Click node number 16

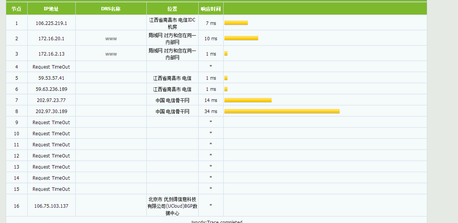click(x=17, y=206)
